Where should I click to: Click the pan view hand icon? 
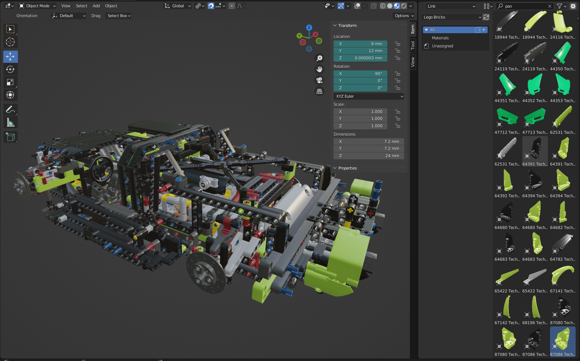coord(319,69)
